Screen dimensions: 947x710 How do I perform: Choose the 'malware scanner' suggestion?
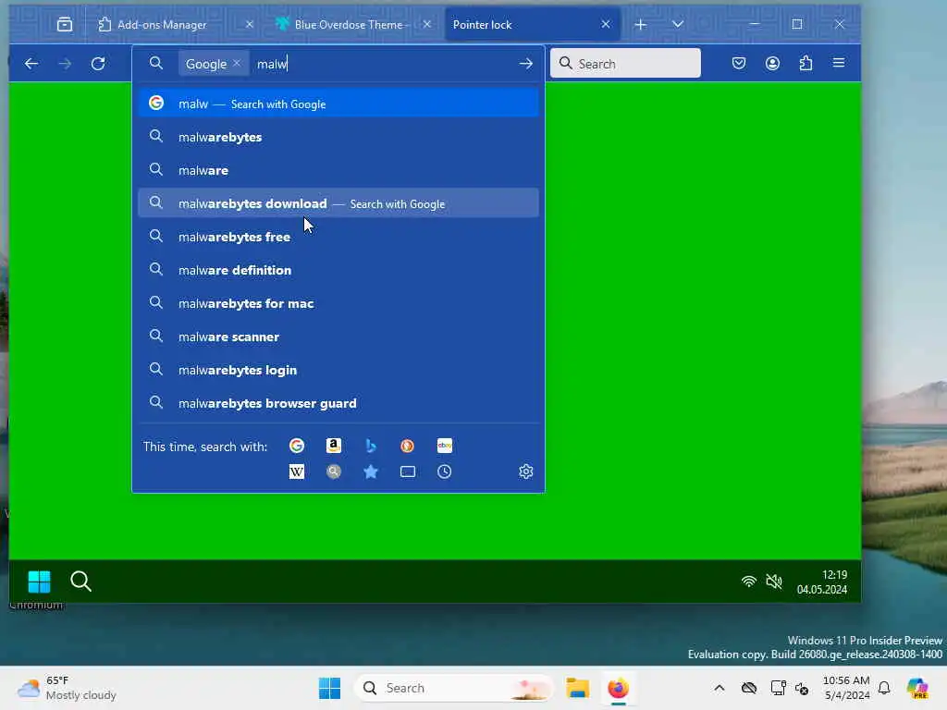pos(338,337)
